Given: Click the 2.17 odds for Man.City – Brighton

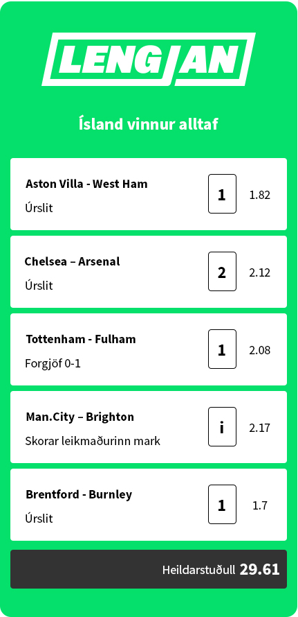Looking at the screenshot, I should (x=260, y=427).
